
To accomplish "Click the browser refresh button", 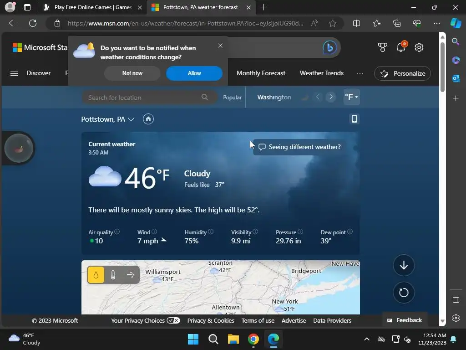I will coord(33,23).
